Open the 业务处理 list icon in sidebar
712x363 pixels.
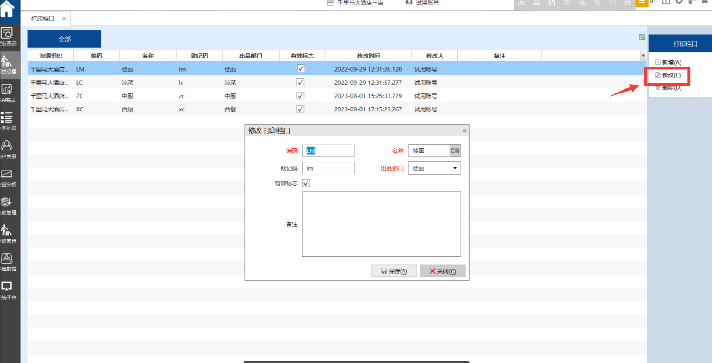click(7, 118)
